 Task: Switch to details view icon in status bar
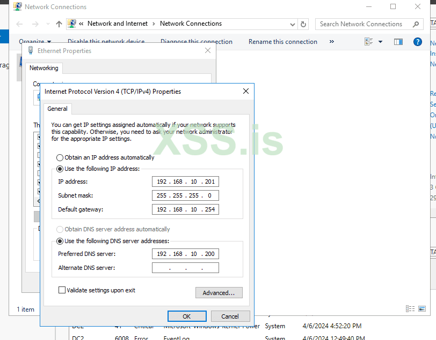point(410,308)
